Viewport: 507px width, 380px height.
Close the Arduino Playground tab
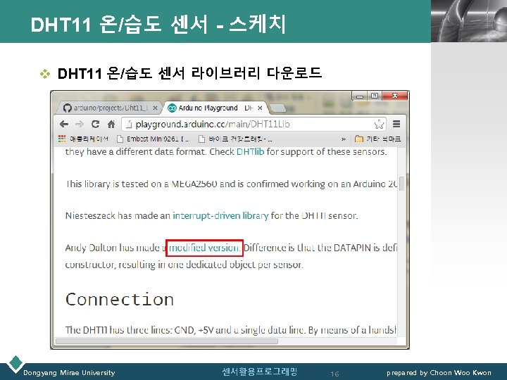[x=260, y=108]
